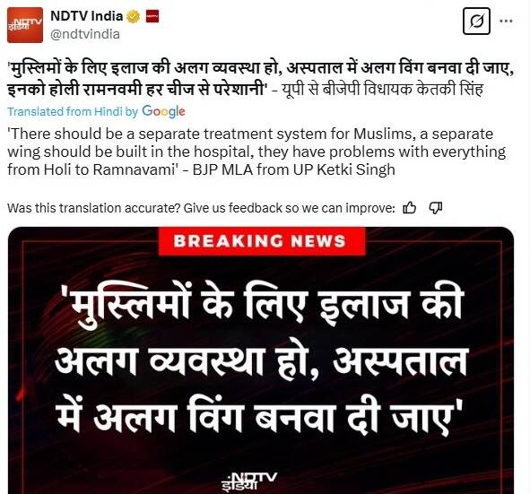
Task: Click the 'Translated from Hindi by' label
Action: [73, 111]
